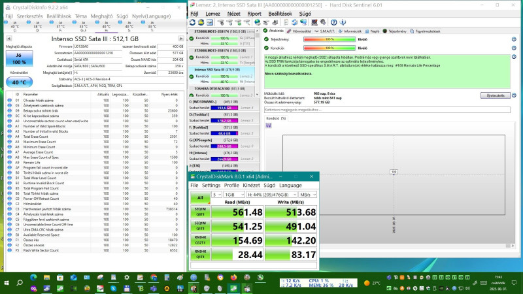Click the Kondíció 100 % bar in overview
Screen dimensions: 523x294
[329, 48]
